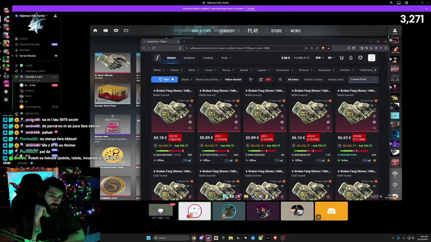This screenshot has height=242, width=431.
Task: Toggle watchlist star on 55.89 € (#645) listing
Action: click(x=236, y=160)
